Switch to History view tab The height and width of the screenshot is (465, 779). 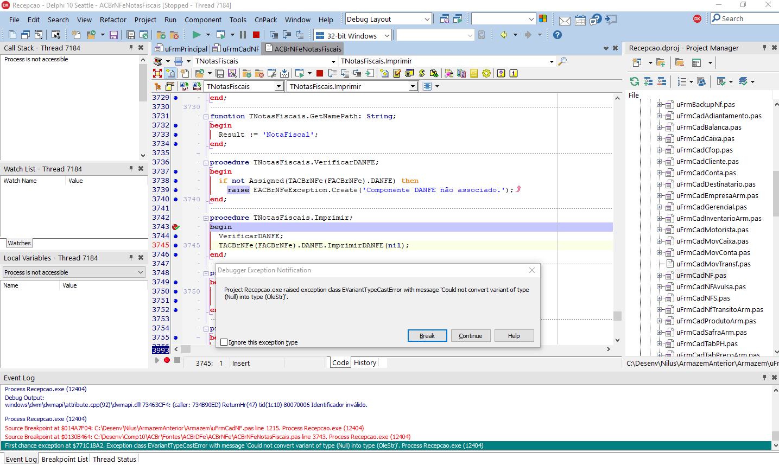[365, 363]
